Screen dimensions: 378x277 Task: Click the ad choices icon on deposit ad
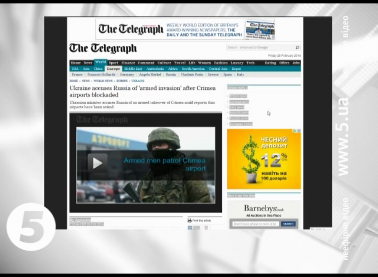pyautogui.click(x=299, y=131)
